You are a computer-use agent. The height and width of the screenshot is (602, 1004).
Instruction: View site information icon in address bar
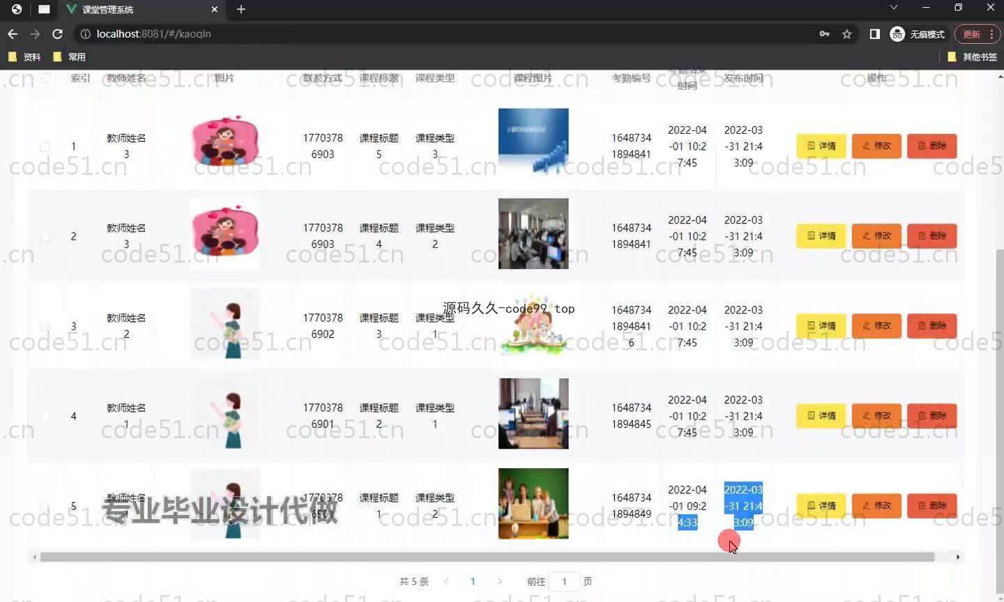click(85, 33)
